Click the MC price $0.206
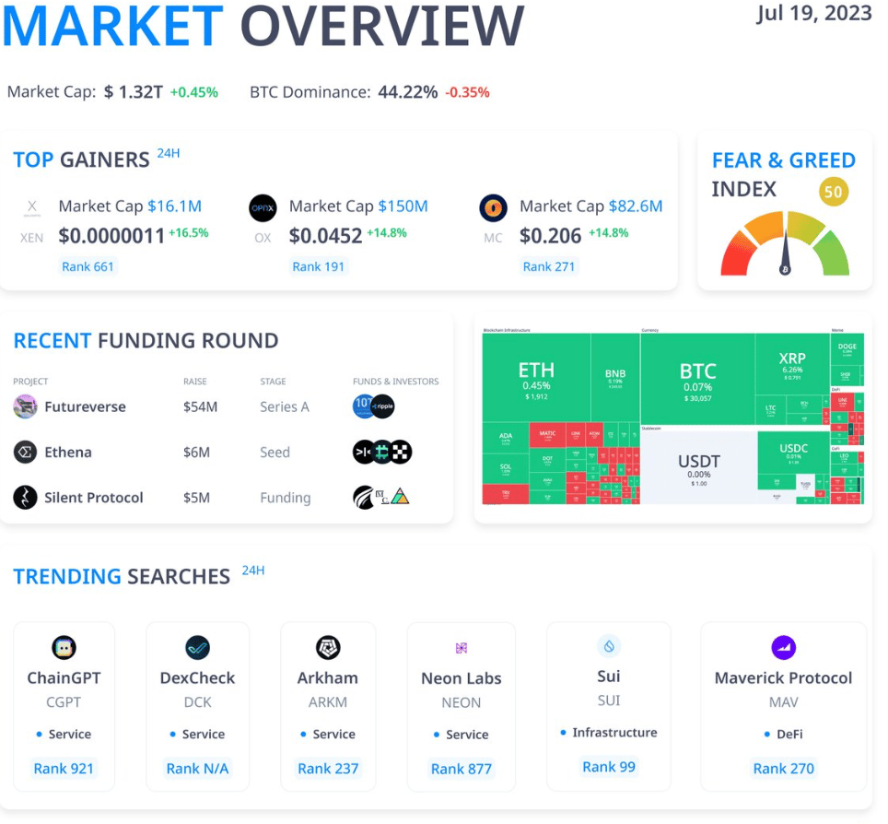The height and width of the screenshot is (824, 888). (551, 236)
